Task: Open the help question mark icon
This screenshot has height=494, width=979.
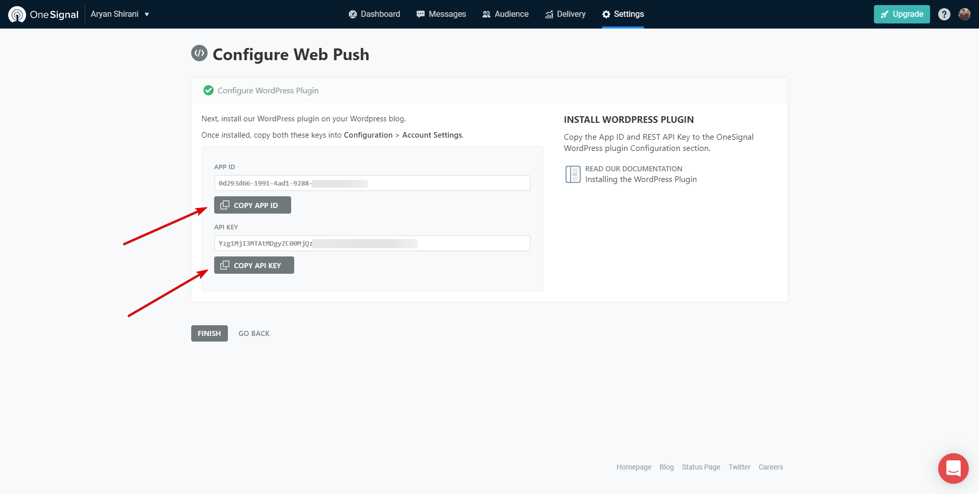Action: pos(944,14)
